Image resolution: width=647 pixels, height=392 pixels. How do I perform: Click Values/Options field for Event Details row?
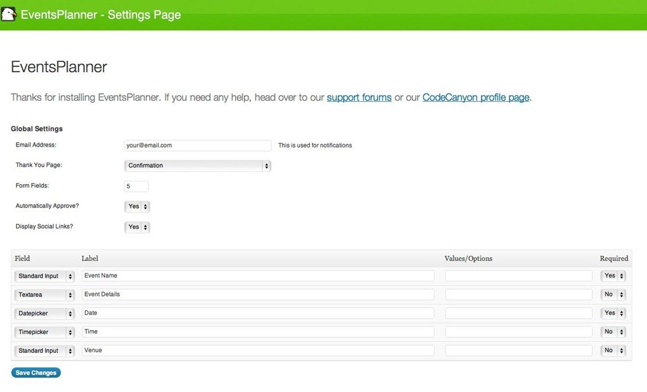coord(519,295)
